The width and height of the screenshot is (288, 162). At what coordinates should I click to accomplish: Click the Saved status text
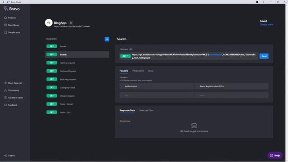pos(263,21)
